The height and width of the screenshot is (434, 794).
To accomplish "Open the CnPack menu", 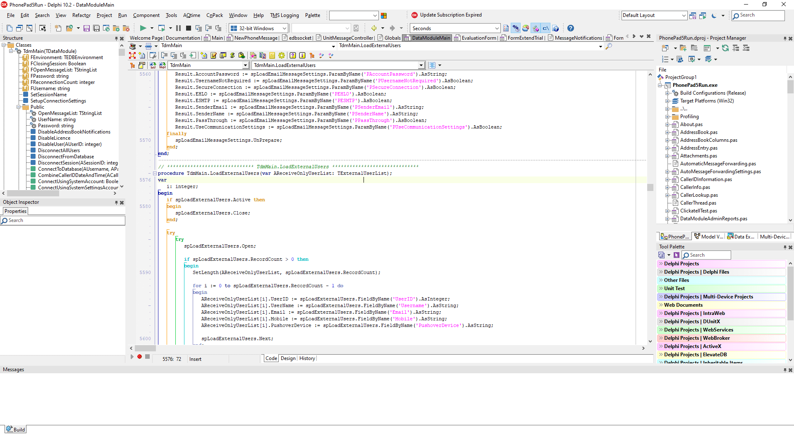I will point(215,15).
